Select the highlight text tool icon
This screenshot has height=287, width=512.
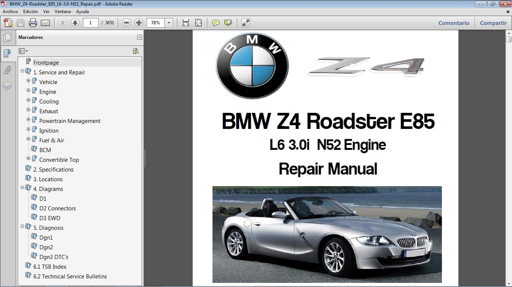point(228,23)
